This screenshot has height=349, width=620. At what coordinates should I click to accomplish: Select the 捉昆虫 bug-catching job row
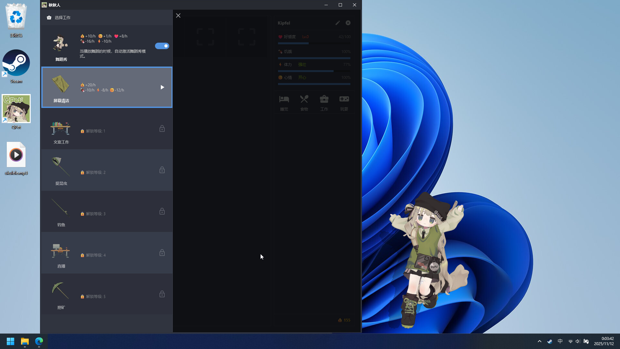tap(107, 170)
